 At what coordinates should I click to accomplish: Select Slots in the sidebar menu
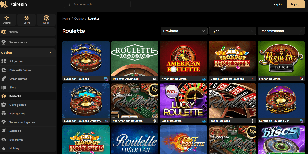pos(13,88)
